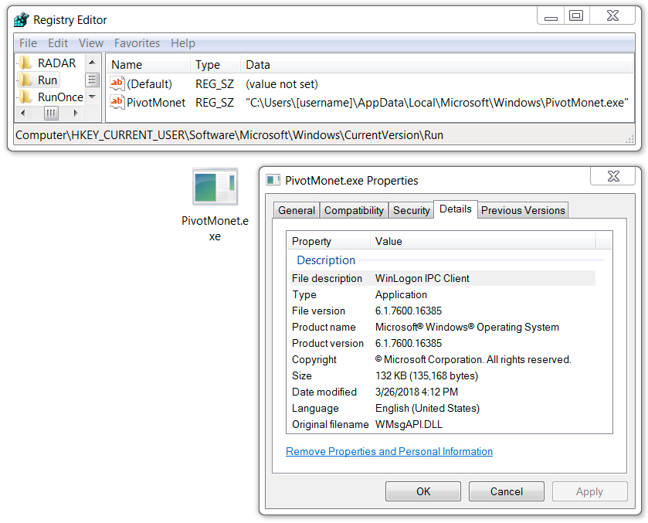
Task: Select the (Default) registry value name
Action: 149,84
